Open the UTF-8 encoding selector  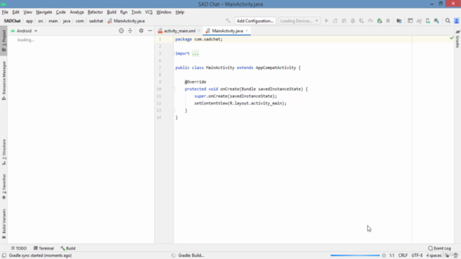417,255
